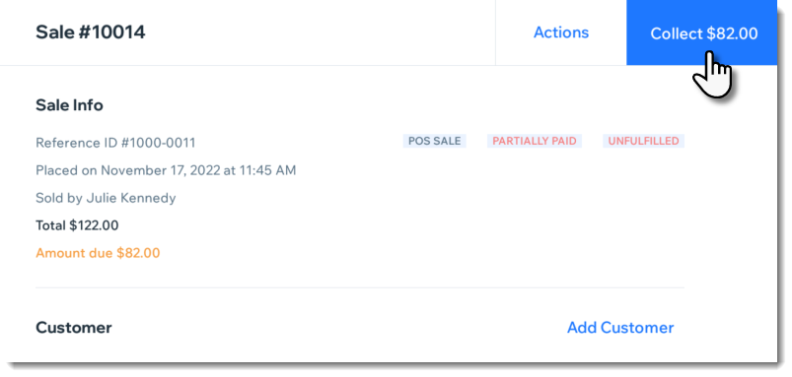
Task: Click the Sold by Julie Kennedy line
Action: point(106,198)
